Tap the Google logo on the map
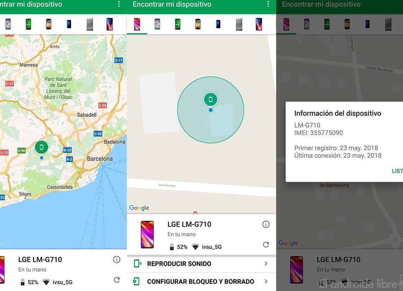Image resolution: width=403 pixels, height=291 pixels. (138, 208)
